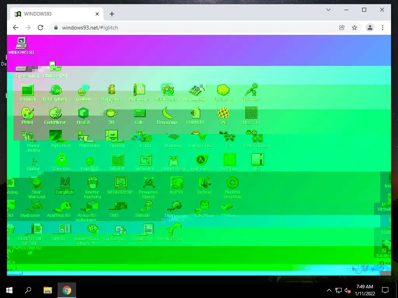The height and width of the screenshot is (298, 398).
Task: Open the Contact us icon
Action: 120,230
